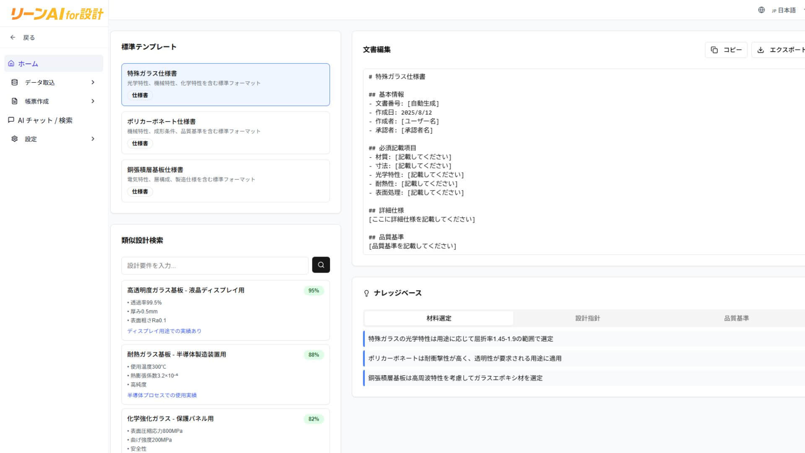Click the 文書番号: [自動生成] line

click(404, 103)
